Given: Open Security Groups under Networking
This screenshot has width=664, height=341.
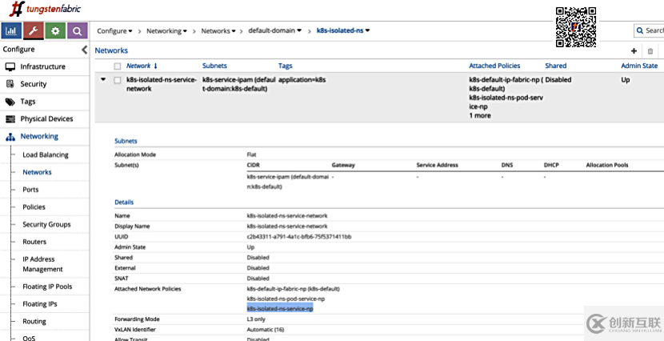Looking at the screenshot, I should pos(46,224).
